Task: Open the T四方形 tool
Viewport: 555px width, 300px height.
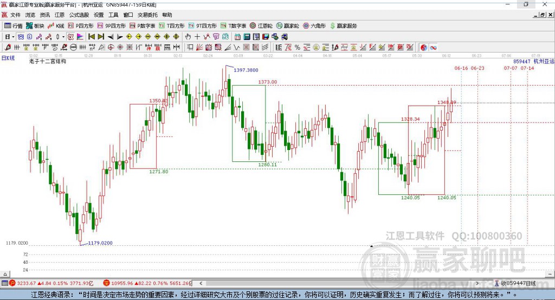Action: tap(172, 26)
